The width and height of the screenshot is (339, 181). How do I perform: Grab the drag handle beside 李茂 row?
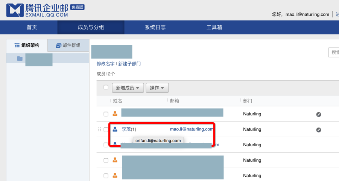point(99,129)
